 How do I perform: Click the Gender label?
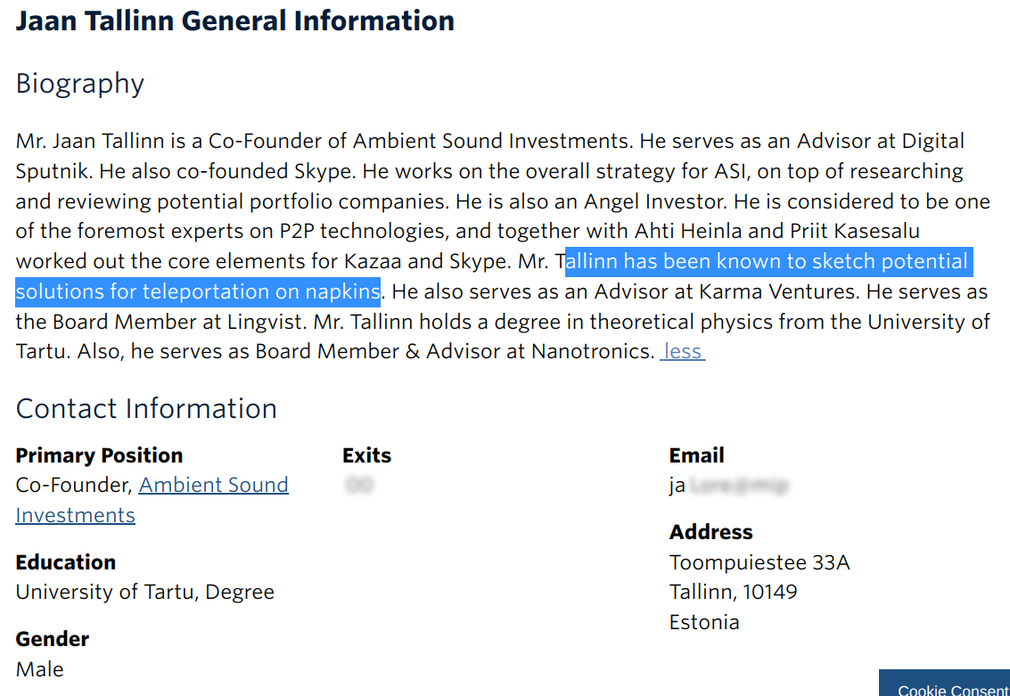[x=53, y=639]
